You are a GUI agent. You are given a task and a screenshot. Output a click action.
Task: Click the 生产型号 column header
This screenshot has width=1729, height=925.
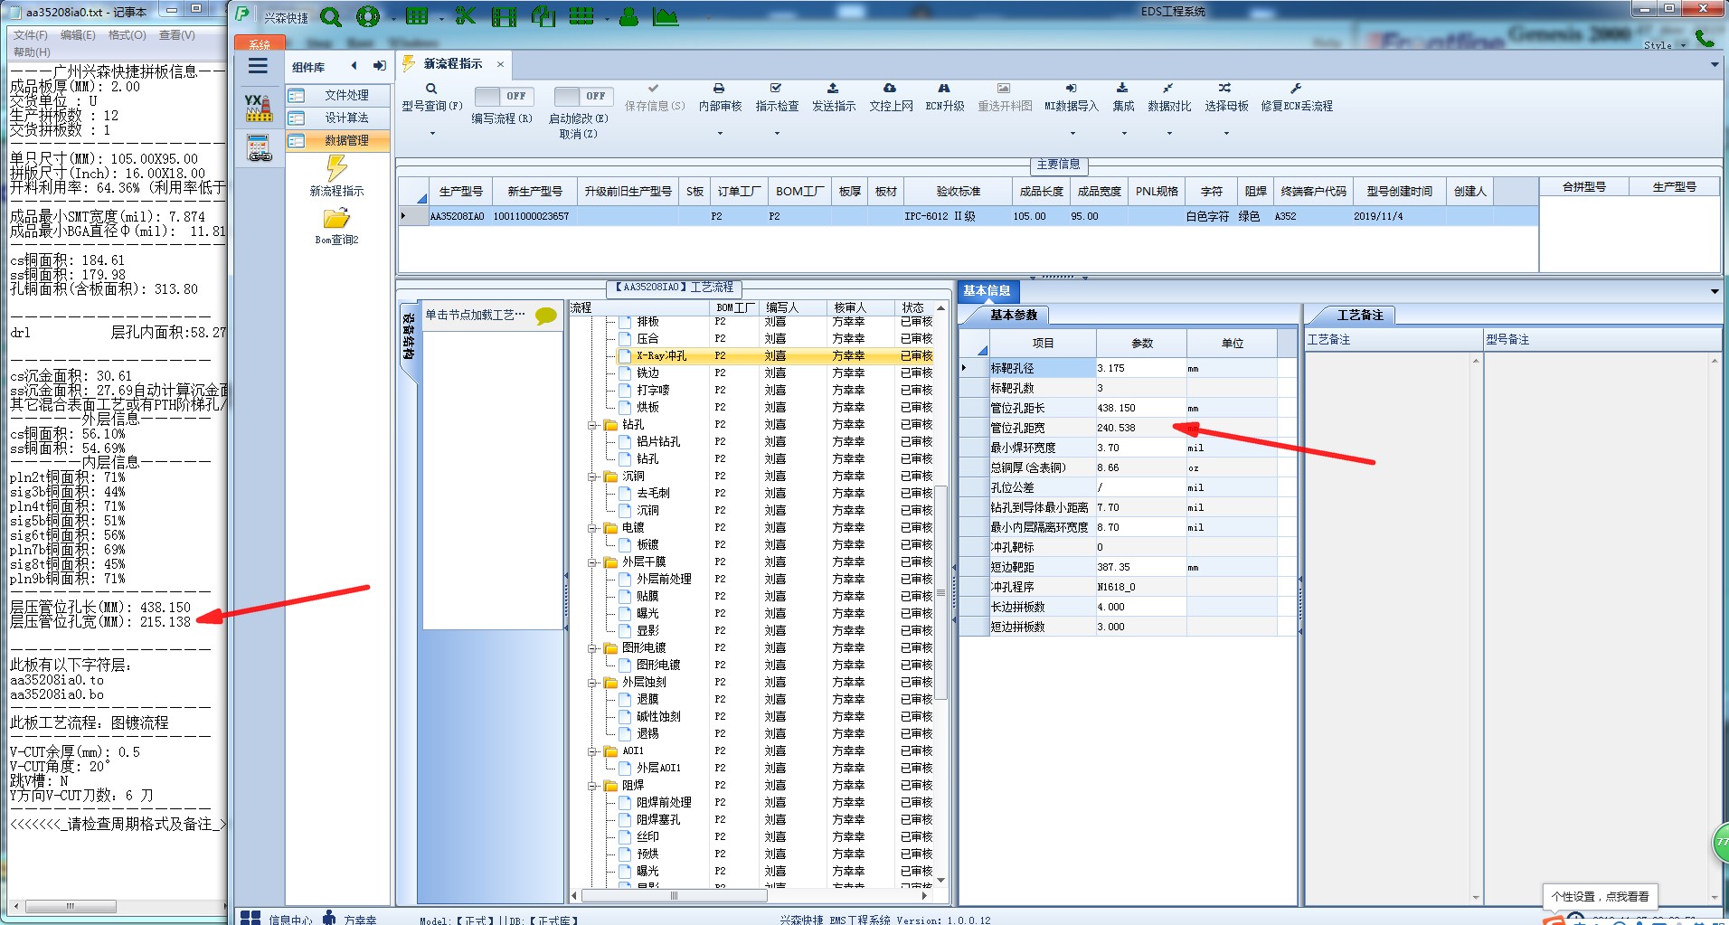460,192
